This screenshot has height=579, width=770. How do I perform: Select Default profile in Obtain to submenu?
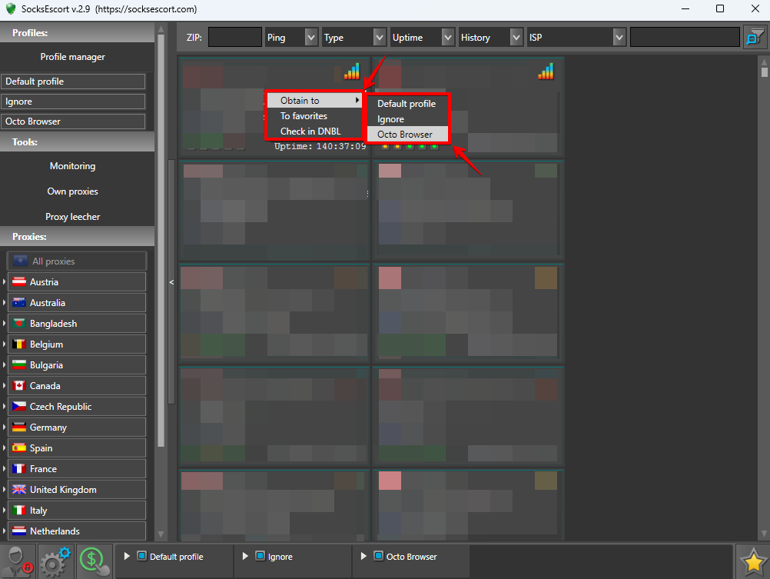[x=407, y=104]
